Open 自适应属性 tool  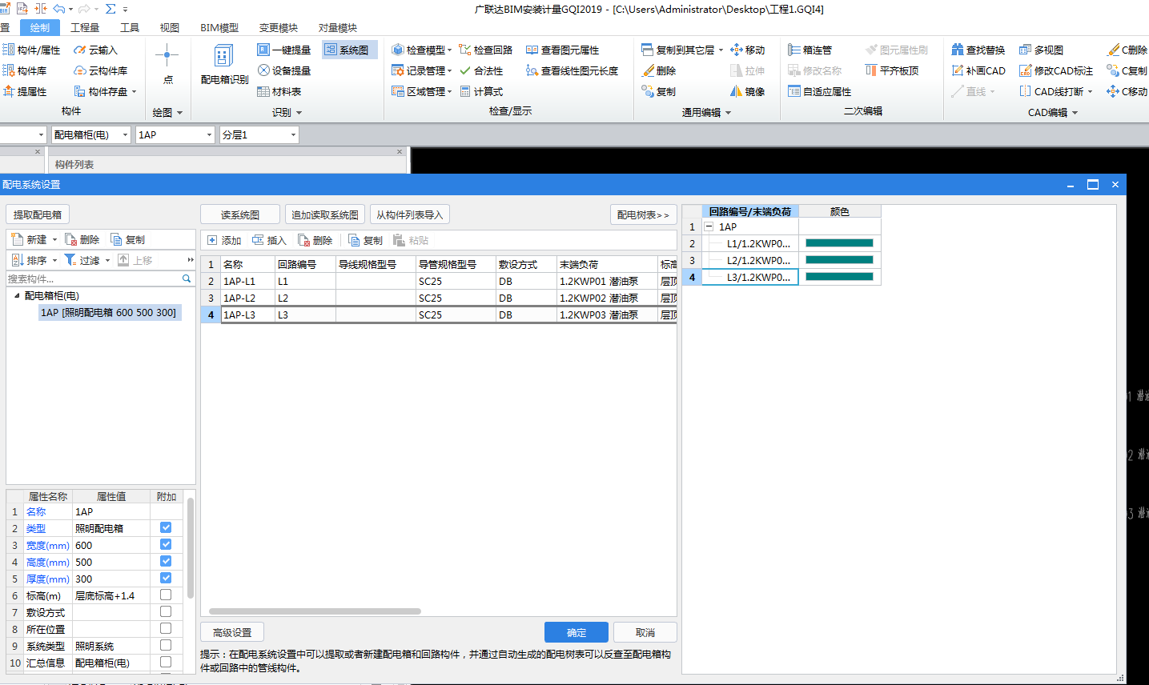click(820, 91)
